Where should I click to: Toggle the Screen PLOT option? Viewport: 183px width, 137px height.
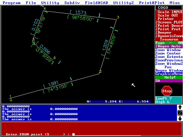pyautogui.click(x=169, y=22)
